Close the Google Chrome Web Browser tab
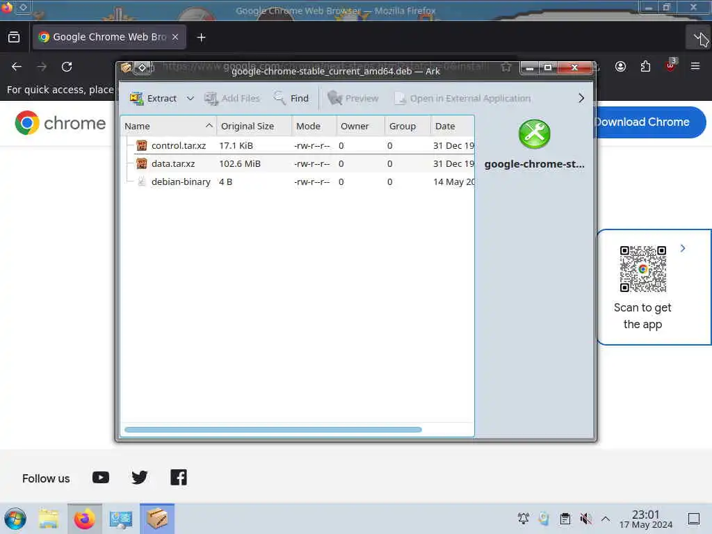 coord(175,38)
